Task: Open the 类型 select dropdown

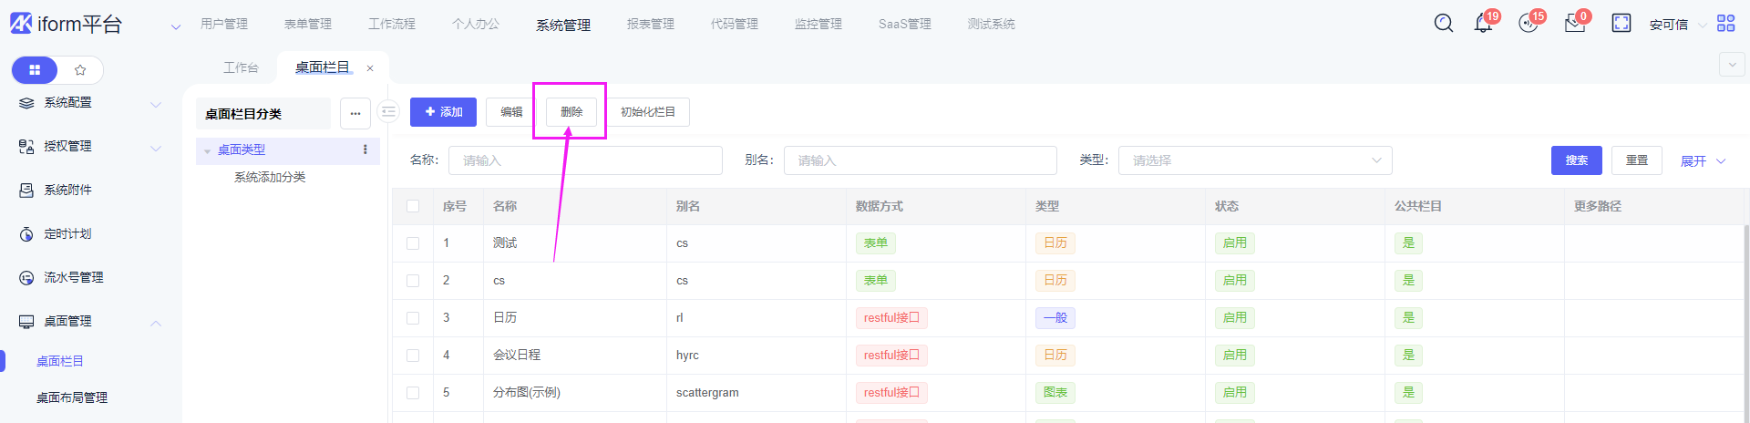Action: pos(1254,160)
